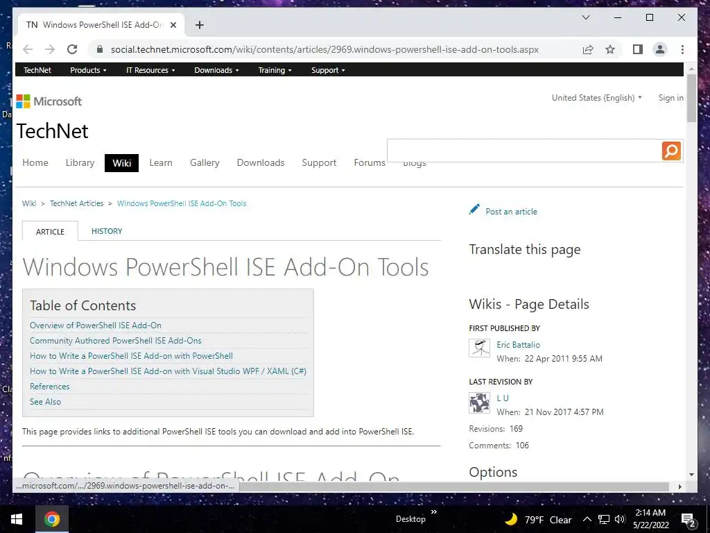Open the Support dropdown in top bar
The image size is (710, 533).
tap(328, 70)
